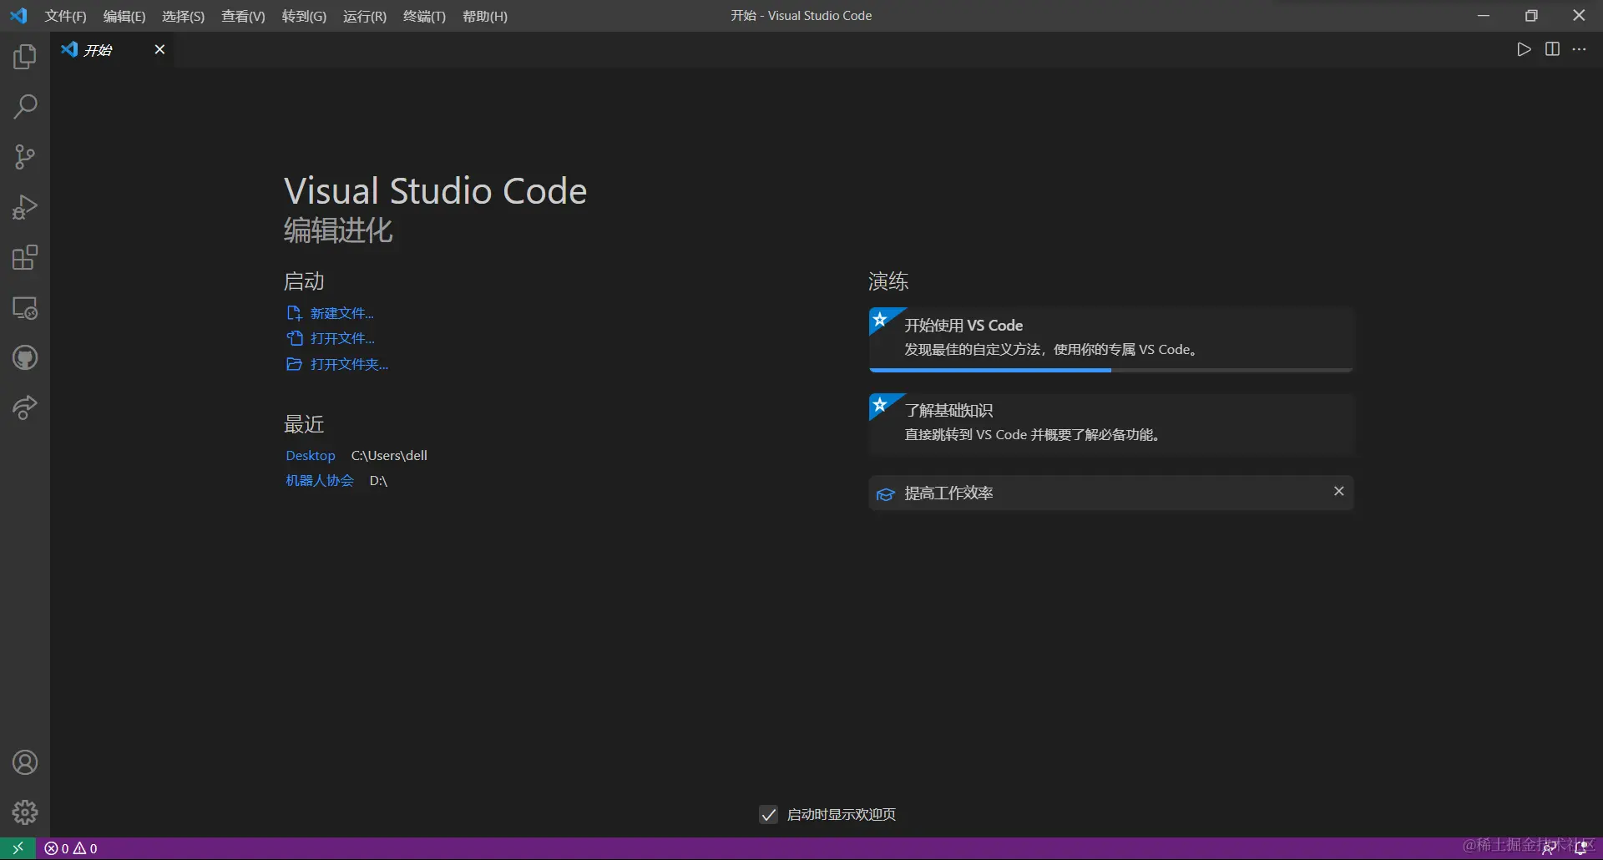Open the GitHub view in activity bar
1603x860 pixels.
click(x=25, y=358)
